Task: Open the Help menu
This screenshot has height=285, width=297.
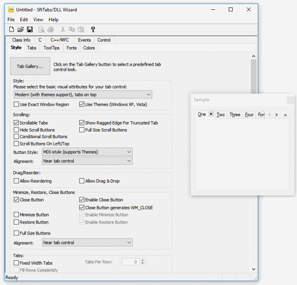Action: [54, 20]
